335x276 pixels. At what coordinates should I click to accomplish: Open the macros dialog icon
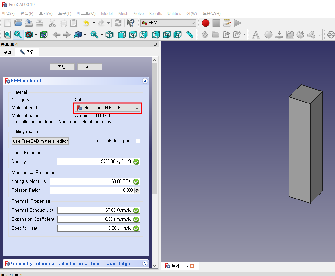pyautogui.click(x=227, y=23)
